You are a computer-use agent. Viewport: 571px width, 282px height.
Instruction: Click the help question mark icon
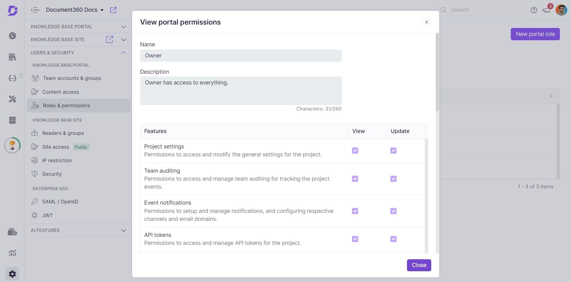pos(534,10)
